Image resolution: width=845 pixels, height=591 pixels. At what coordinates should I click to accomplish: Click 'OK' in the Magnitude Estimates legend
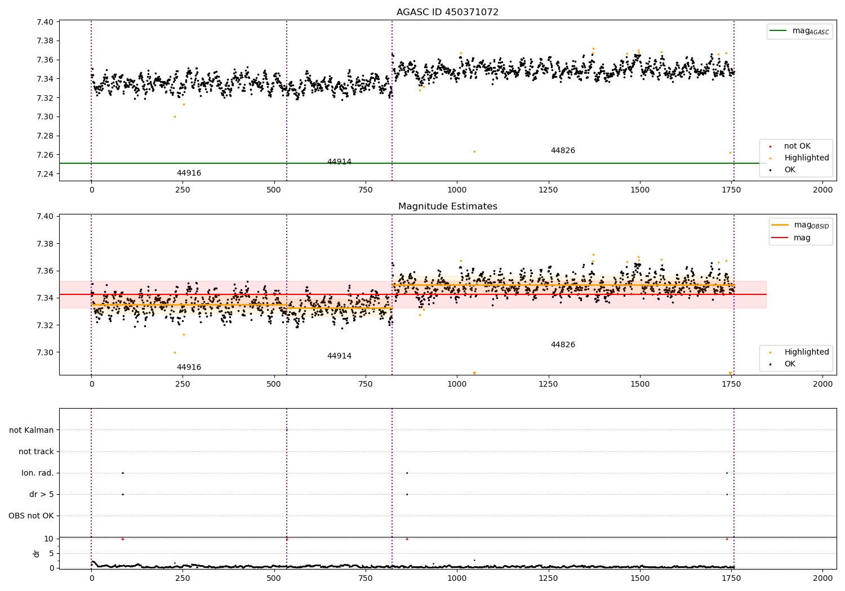(x=790, y=364)
